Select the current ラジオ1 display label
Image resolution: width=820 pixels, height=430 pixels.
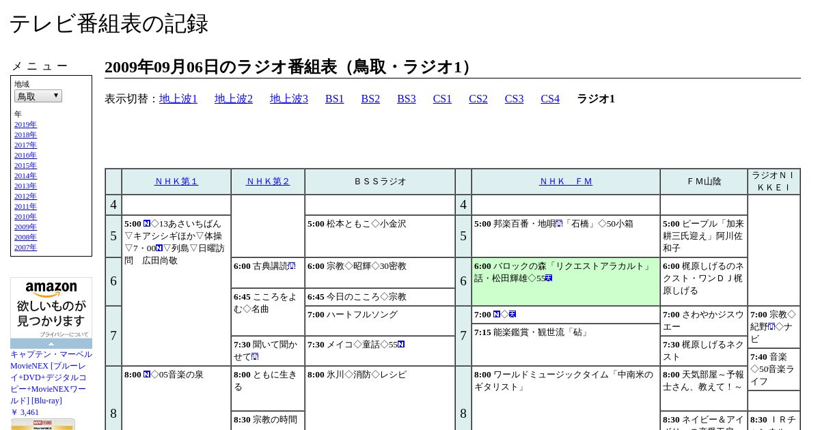tap(596, 99)
